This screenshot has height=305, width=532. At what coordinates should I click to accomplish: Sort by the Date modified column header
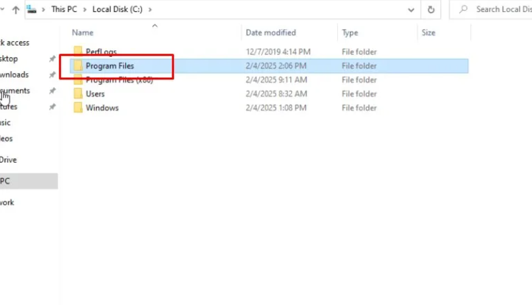pyautogui.click(x=270, y=33)
